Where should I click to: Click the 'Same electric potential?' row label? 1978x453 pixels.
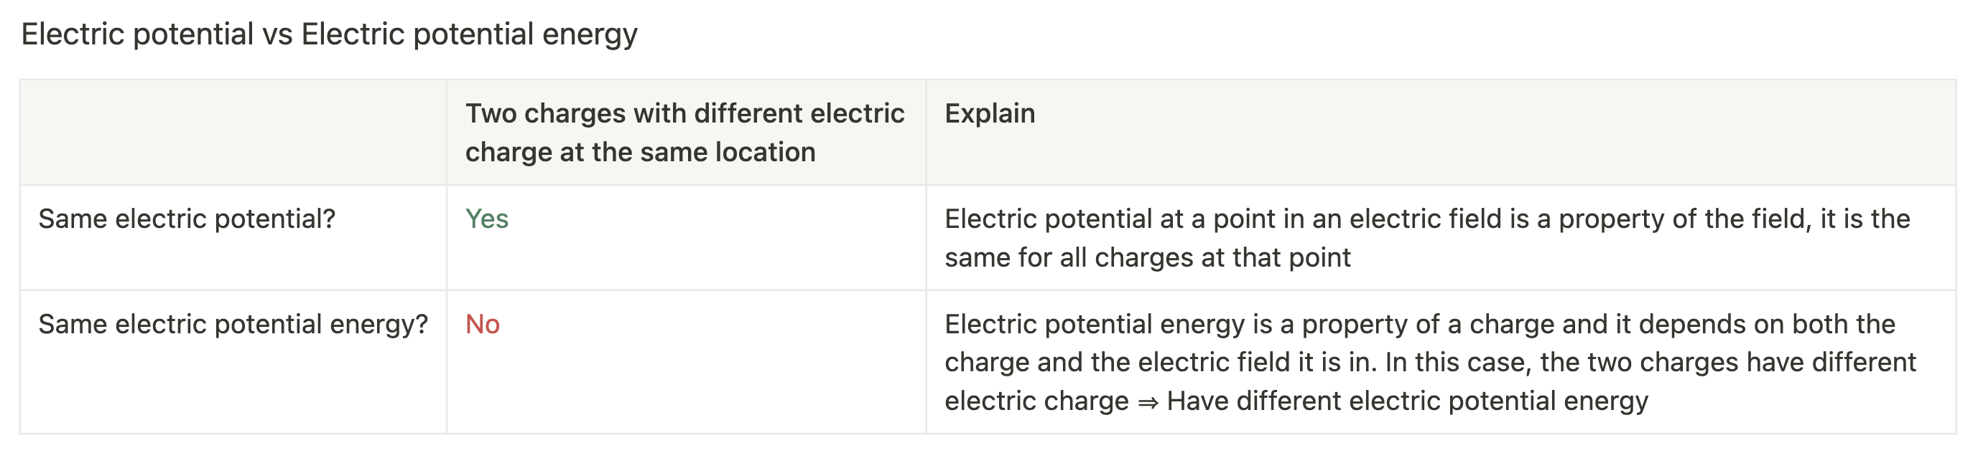187,219
